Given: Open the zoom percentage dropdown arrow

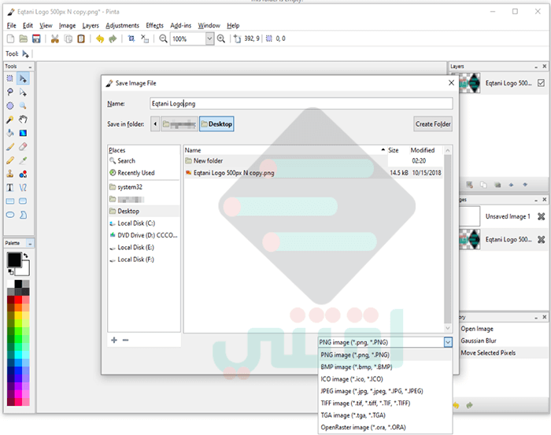Looking at the screenshot, I should click(209, 39).
